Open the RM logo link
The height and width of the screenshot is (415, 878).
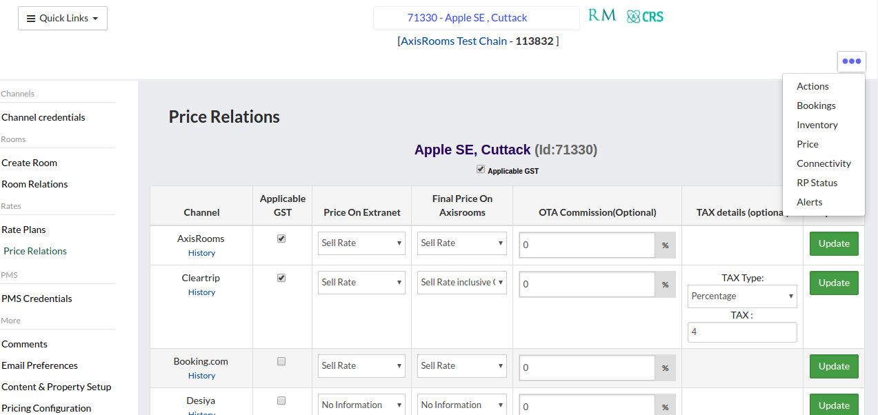pyautogui.click(x=601, y=15)
